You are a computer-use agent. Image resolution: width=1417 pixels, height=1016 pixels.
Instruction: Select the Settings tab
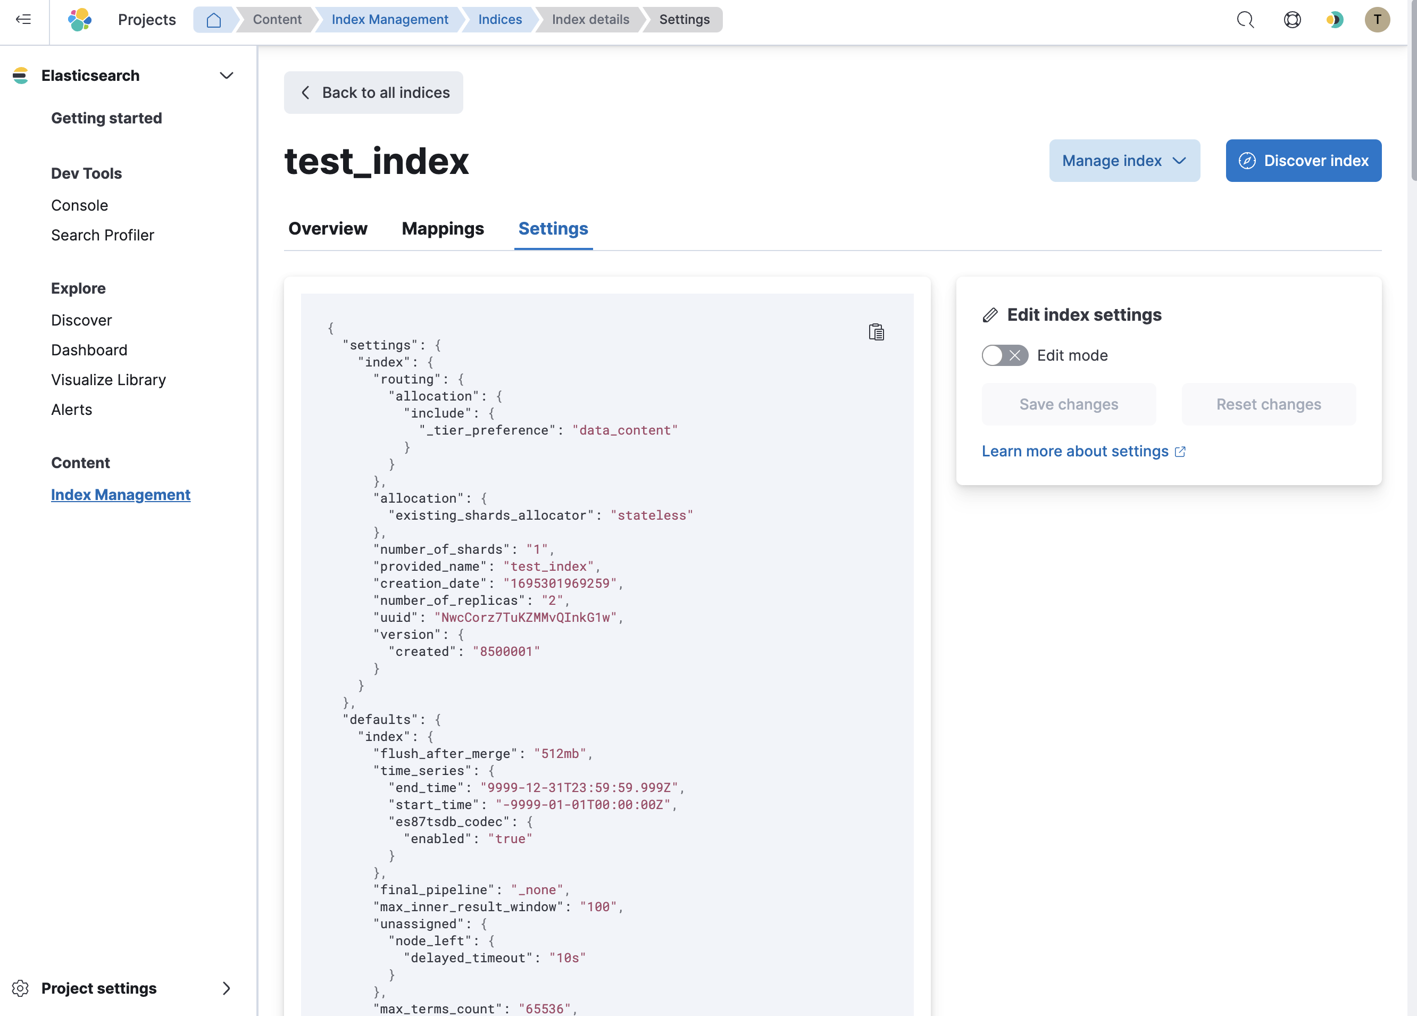pyautogui.click(x=553, y=229)
